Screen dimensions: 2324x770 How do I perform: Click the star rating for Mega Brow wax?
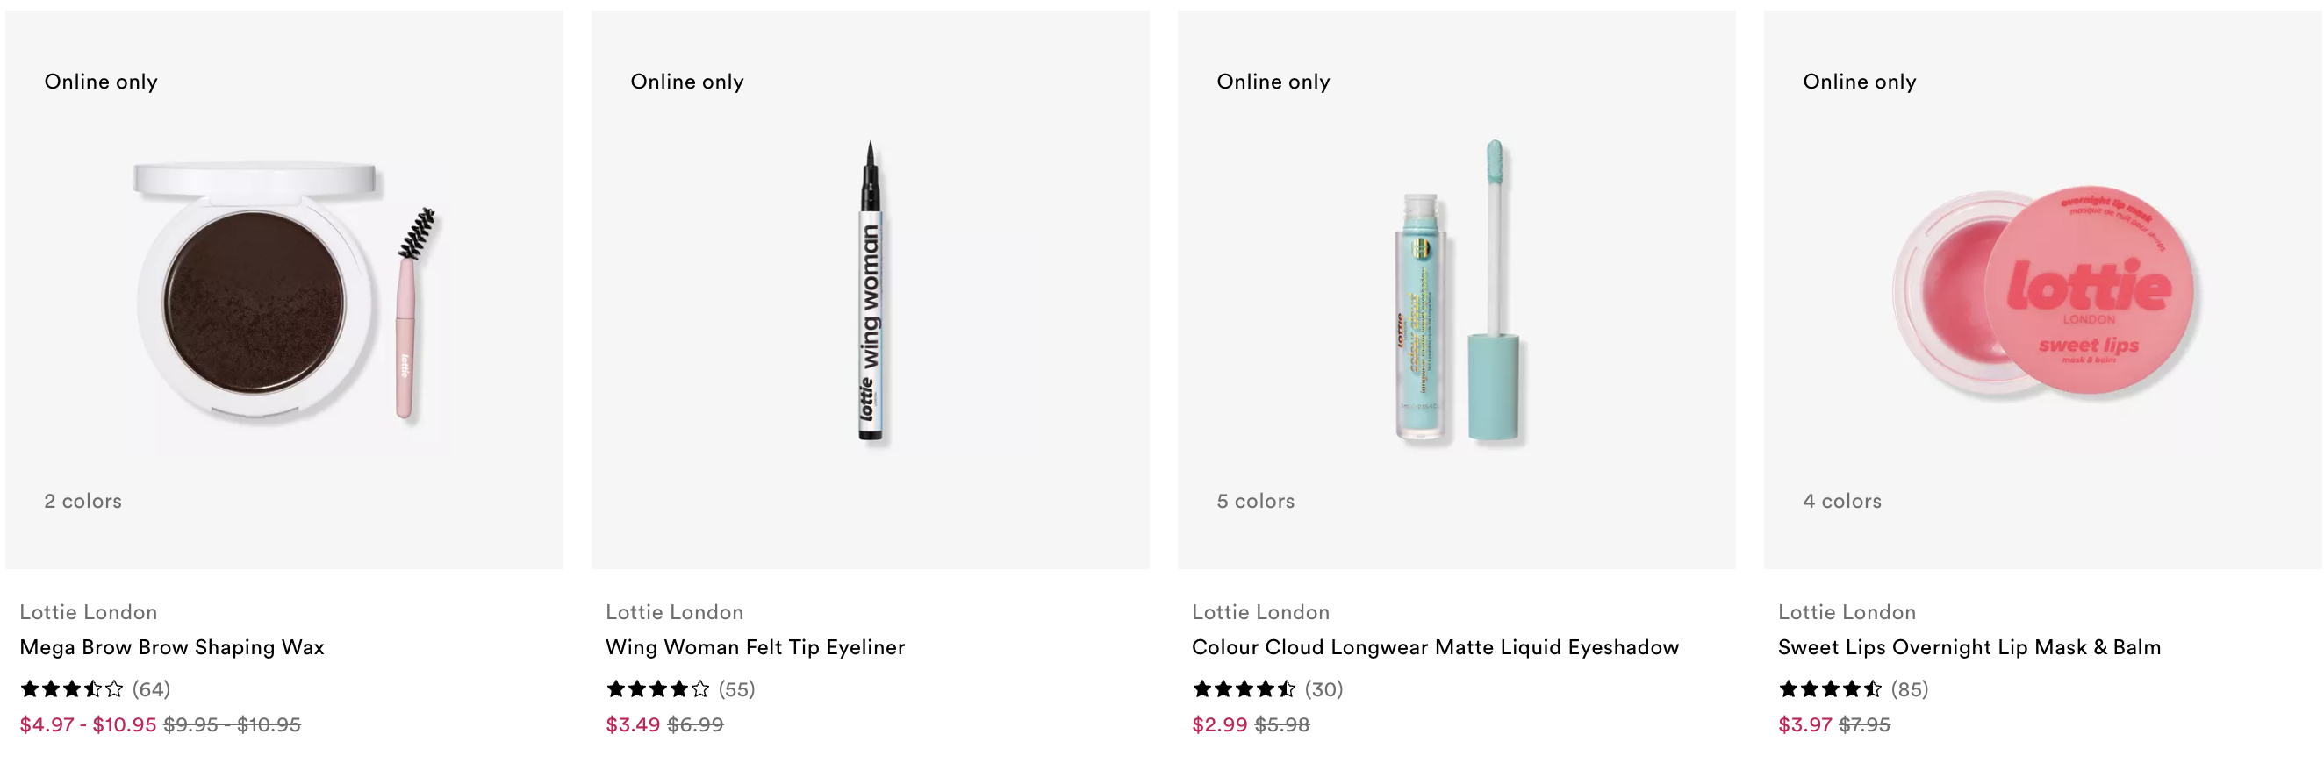pos(72,689)
